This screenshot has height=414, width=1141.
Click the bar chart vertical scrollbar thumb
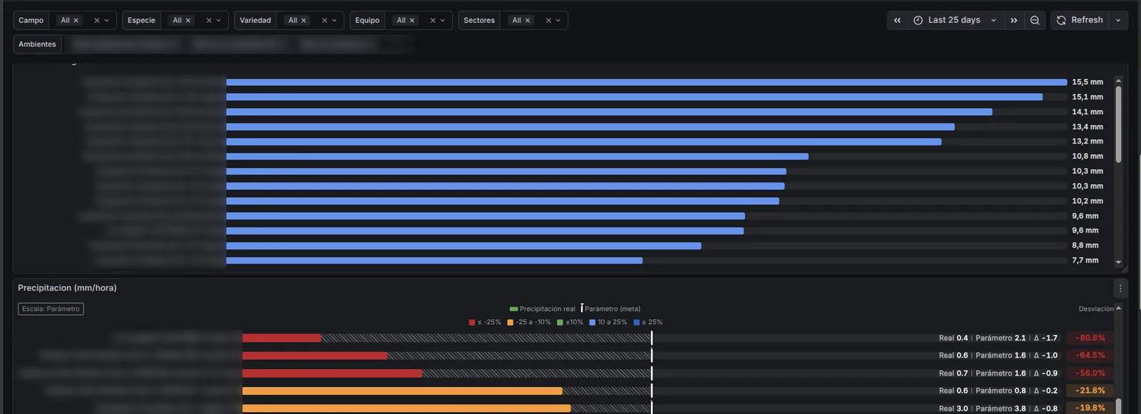[x=1118, y=124]
